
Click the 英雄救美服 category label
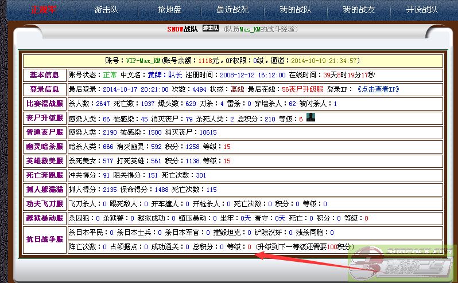[x=44, y=161]
